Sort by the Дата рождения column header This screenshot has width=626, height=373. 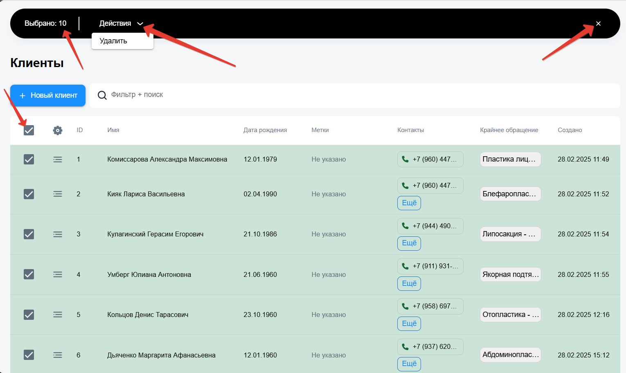[x=265, y=130]
